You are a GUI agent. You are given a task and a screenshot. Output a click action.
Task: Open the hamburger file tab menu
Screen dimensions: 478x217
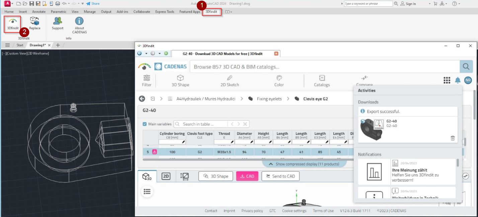(x=7, y=45)
